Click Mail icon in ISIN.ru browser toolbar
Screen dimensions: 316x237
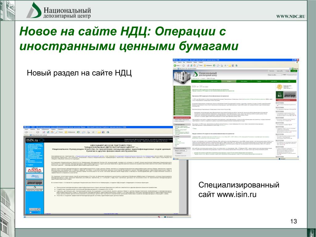coord(83,132)
